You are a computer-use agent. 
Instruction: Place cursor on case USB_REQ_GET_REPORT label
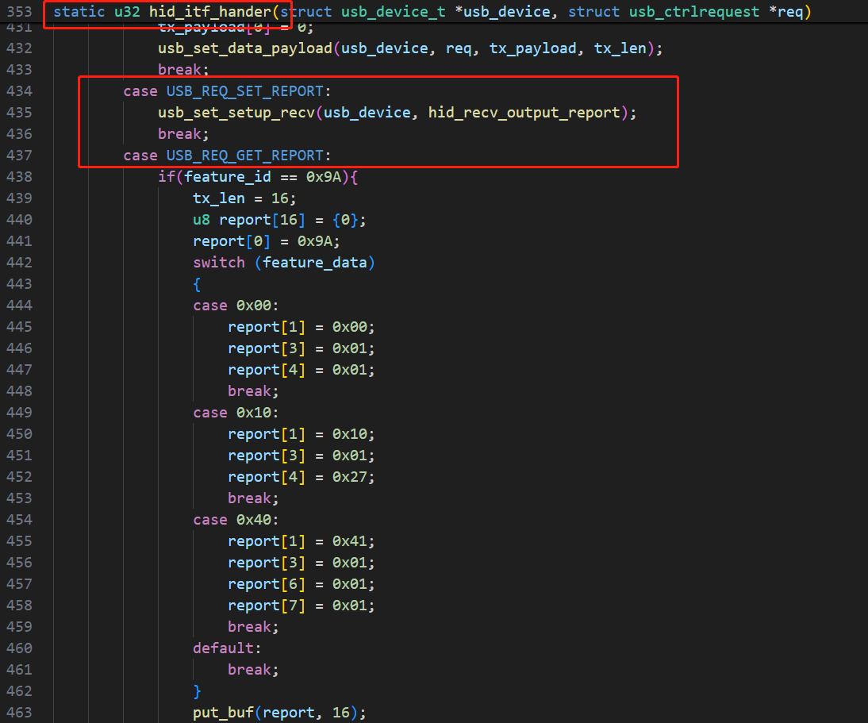pyautogui.click(x=227, y=156)
